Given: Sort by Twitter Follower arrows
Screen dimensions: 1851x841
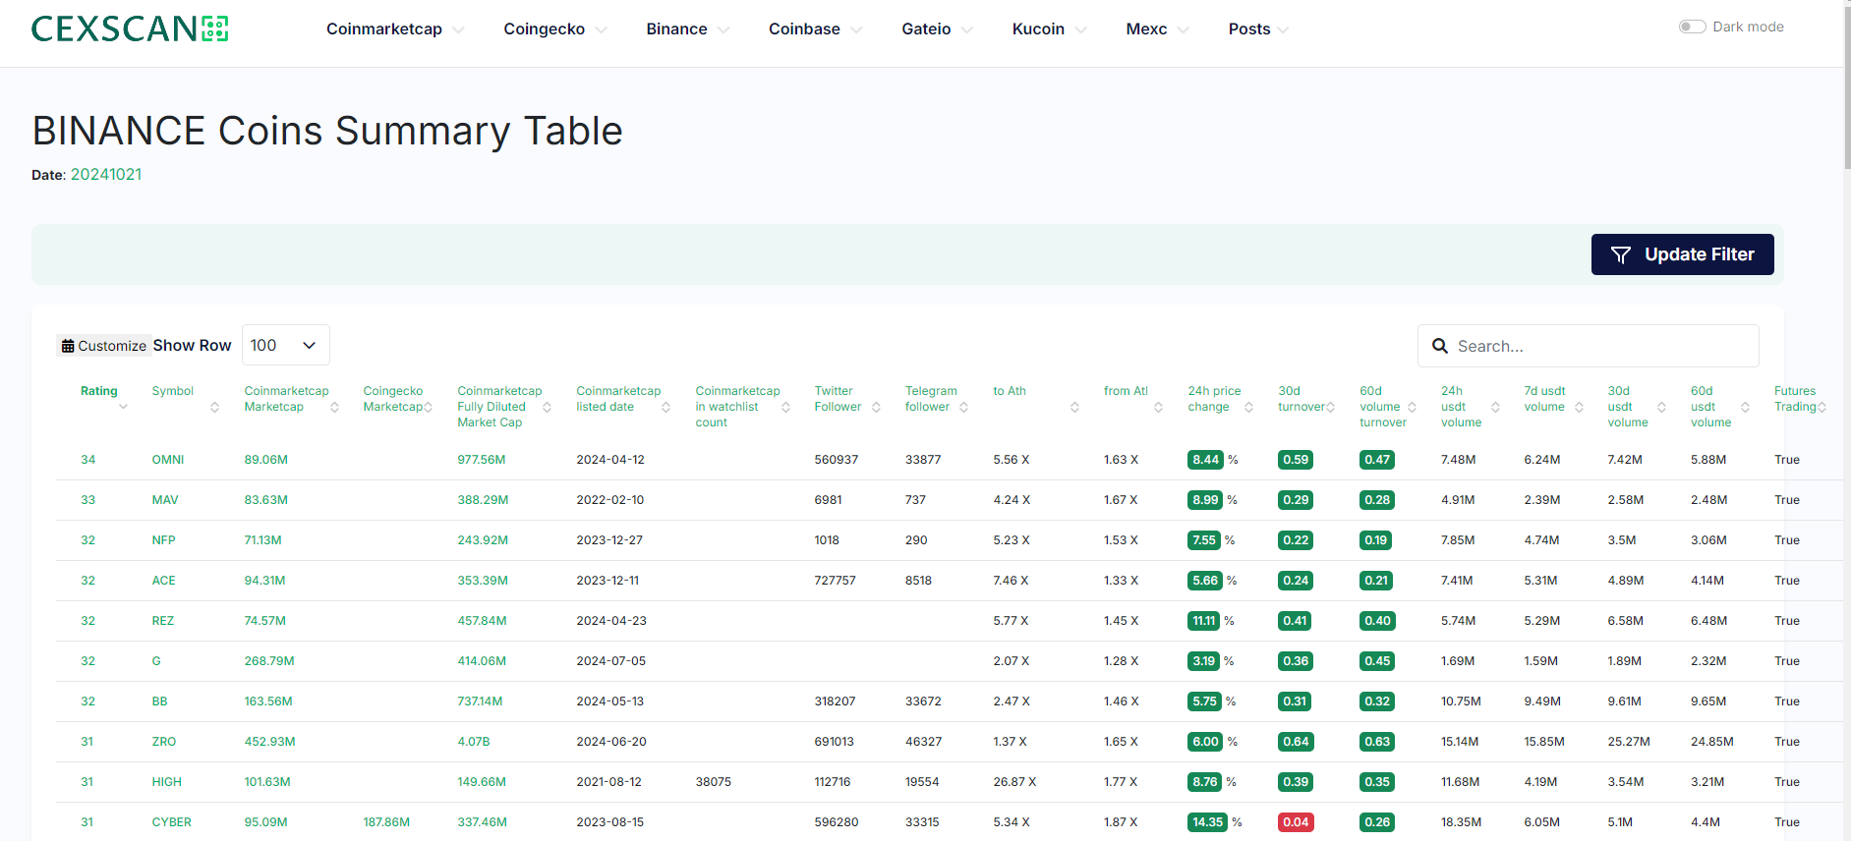Looking at the screenshot, I should (876, 407).
